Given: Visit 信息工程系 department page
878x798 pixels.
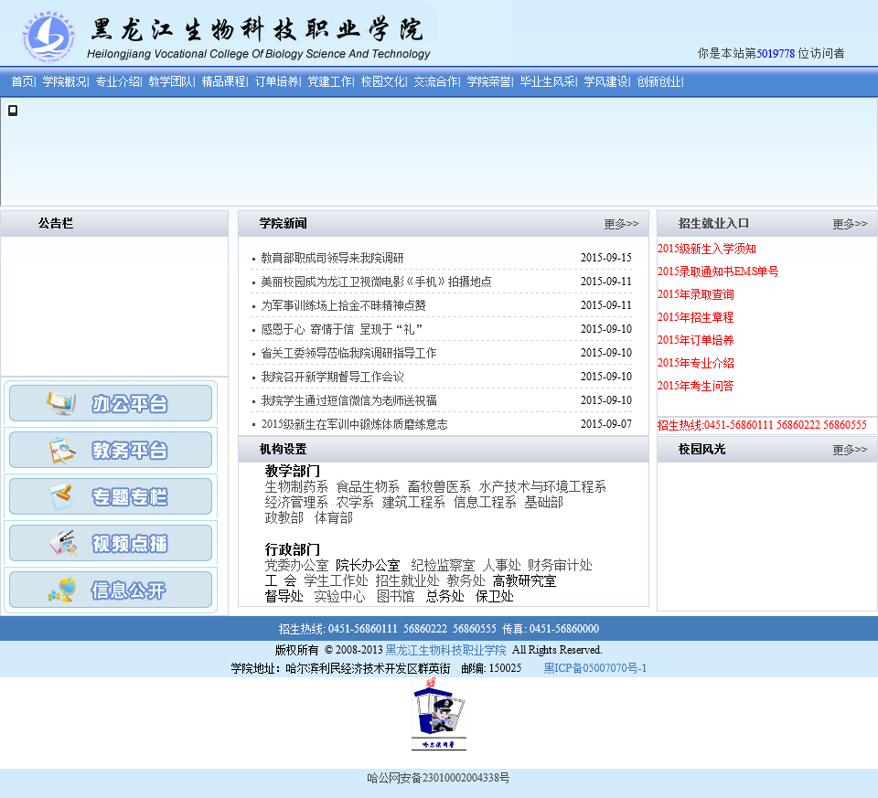Looking at the screenshot, I should [485, 503].
